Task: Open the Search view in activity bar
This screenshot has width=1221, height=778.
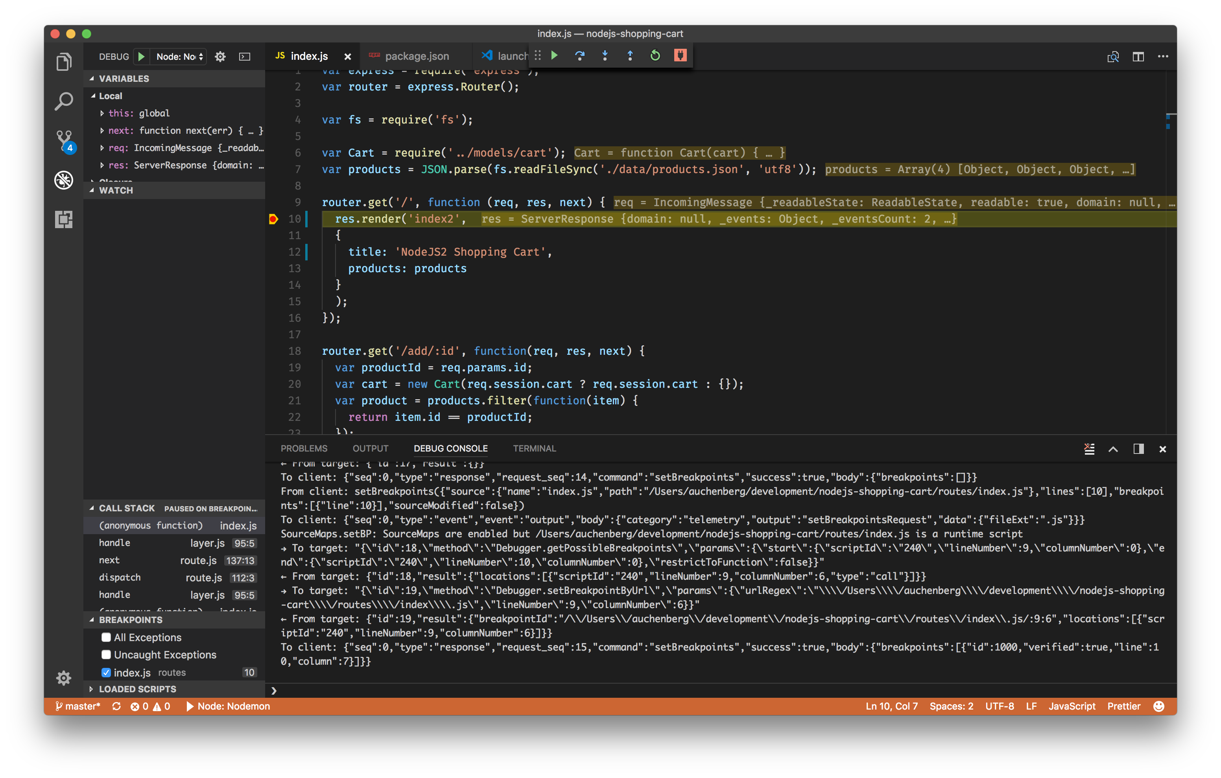Action: click(63, 101)
